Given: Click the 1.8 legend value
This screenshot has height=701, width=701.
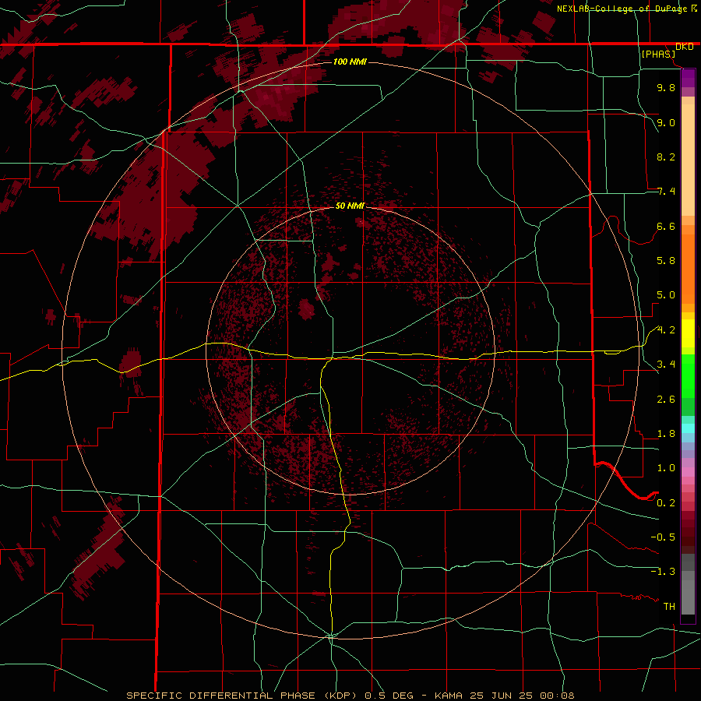Looking at the screenshot, I should [x=666, y=434].
